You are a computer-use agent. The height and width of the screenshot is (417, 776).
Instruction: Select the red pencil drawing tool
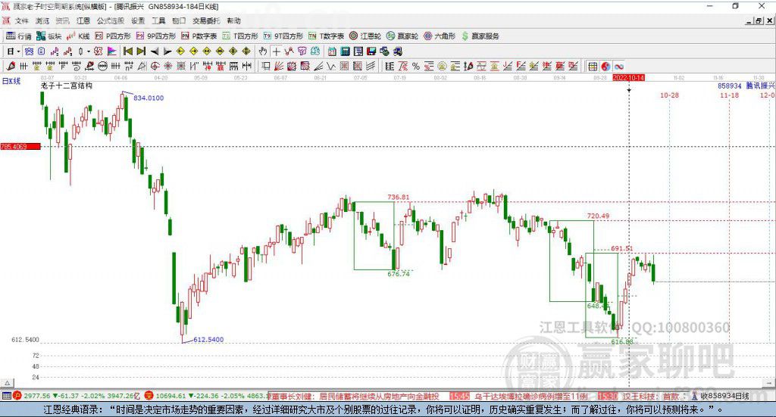[11, 66]
